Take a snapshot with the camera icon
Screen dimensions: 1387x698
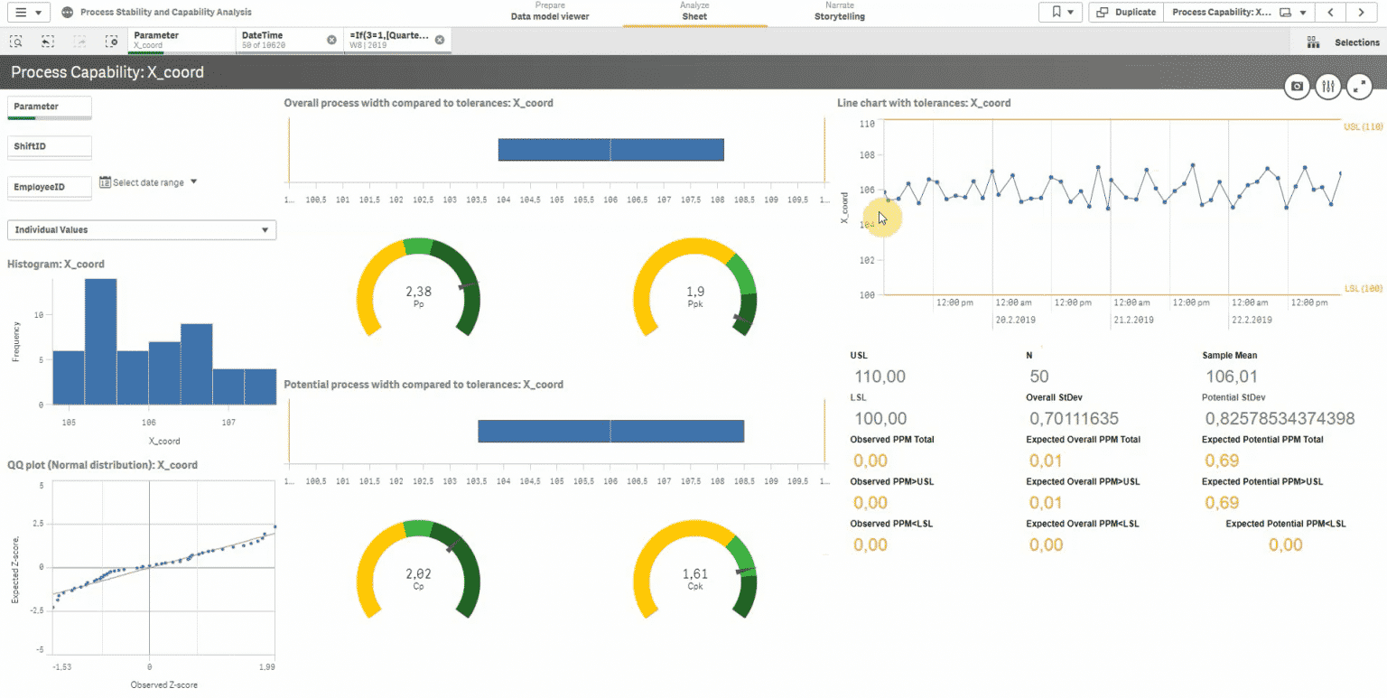pyautogui.click(x=1297, y=87)
